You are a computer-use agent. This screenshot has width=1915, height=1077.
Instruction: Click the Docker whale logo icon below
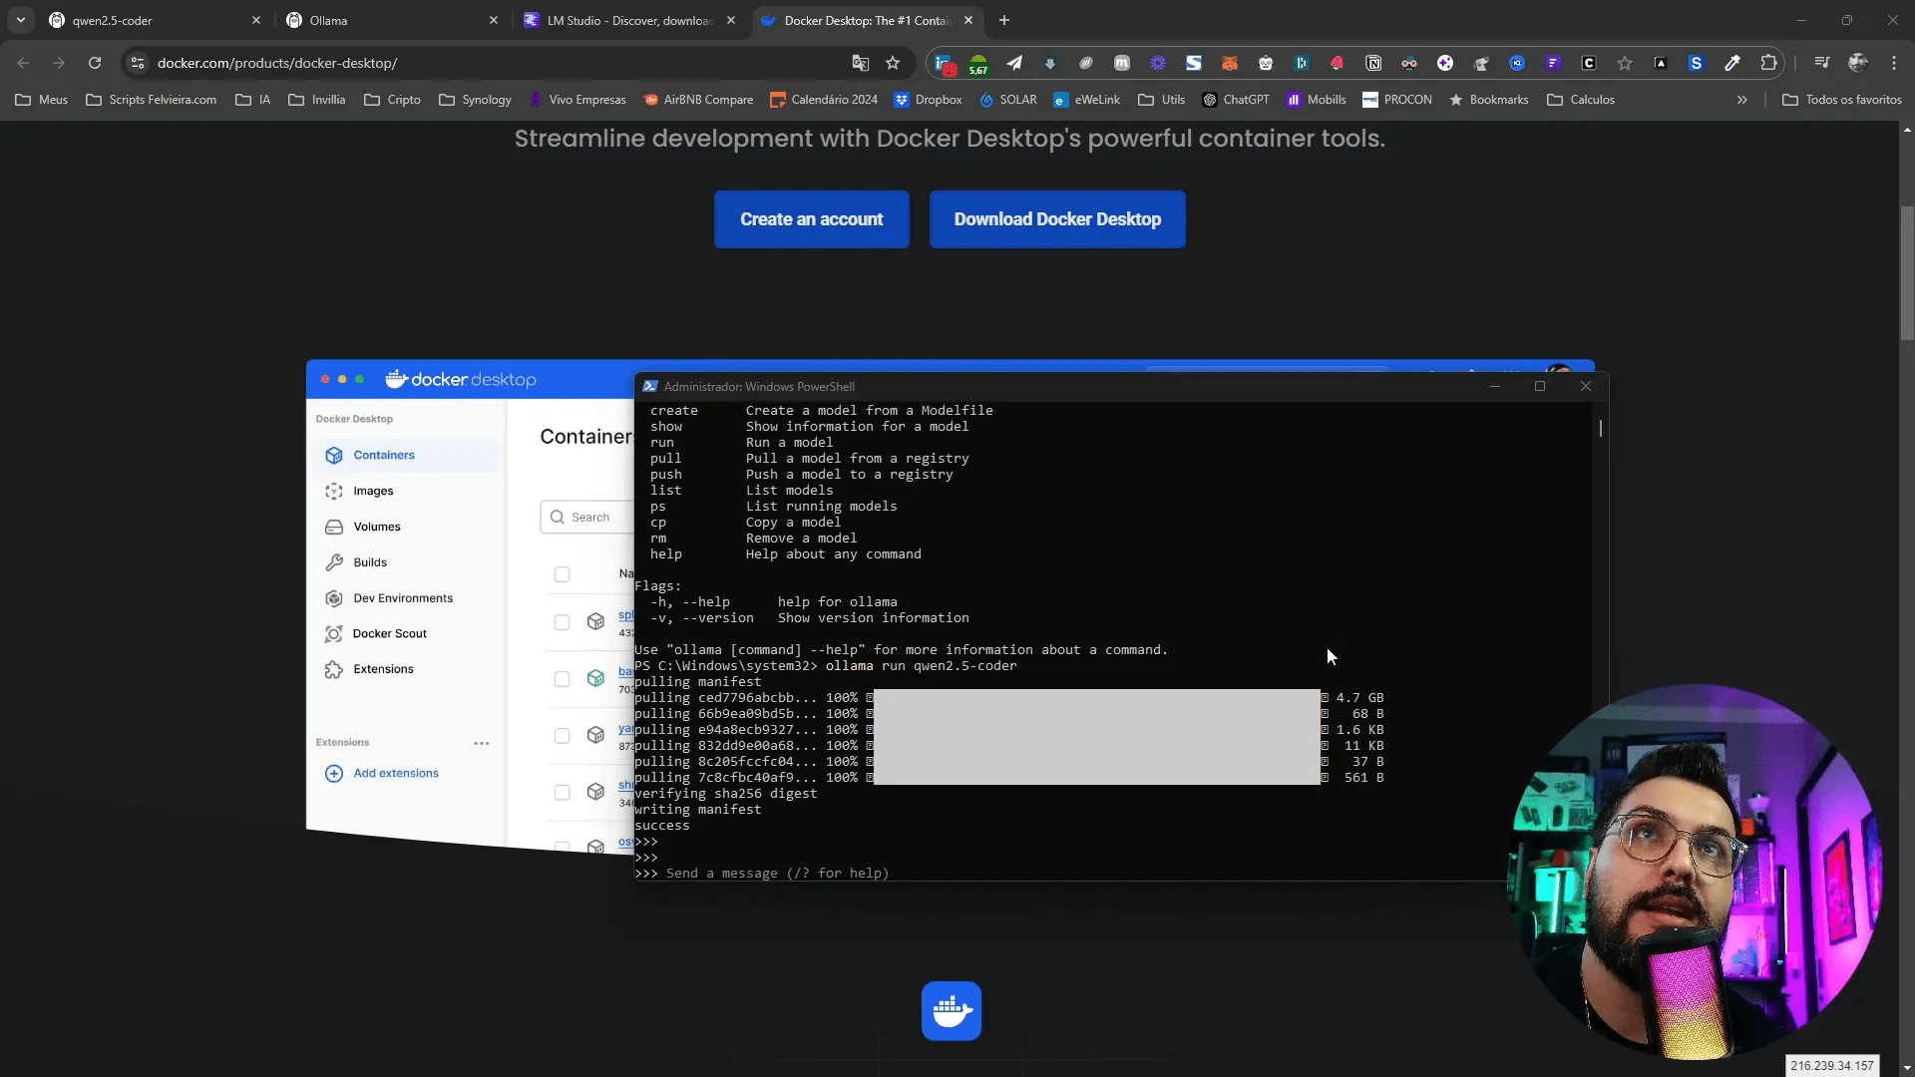[x=952, y=1011]
